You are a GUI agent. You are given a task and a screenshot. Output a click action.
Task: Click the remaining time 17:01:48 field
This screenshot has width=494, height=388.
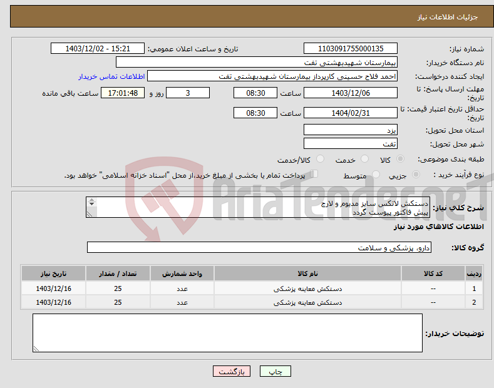pos(123,93)
